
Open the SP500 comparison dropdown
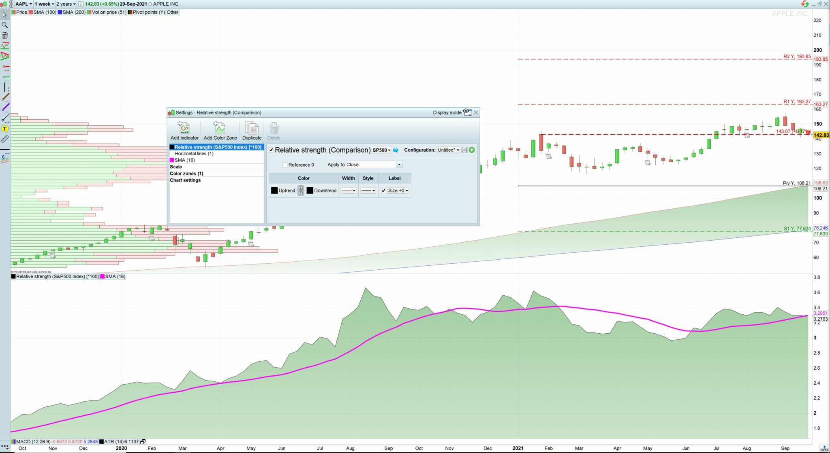(x=381, y=150)
